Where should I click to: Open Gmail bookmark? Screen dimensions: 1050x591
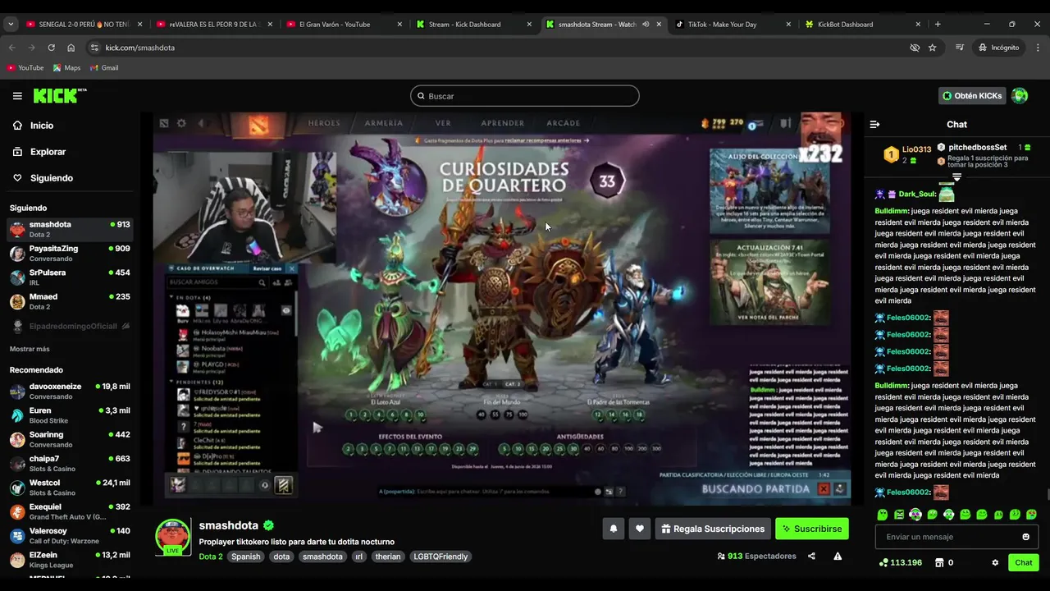(104, 68)
